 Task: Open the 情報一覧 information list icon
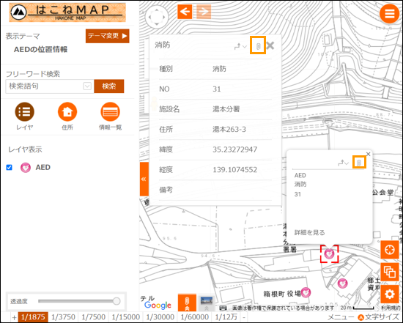coord(110,112)
